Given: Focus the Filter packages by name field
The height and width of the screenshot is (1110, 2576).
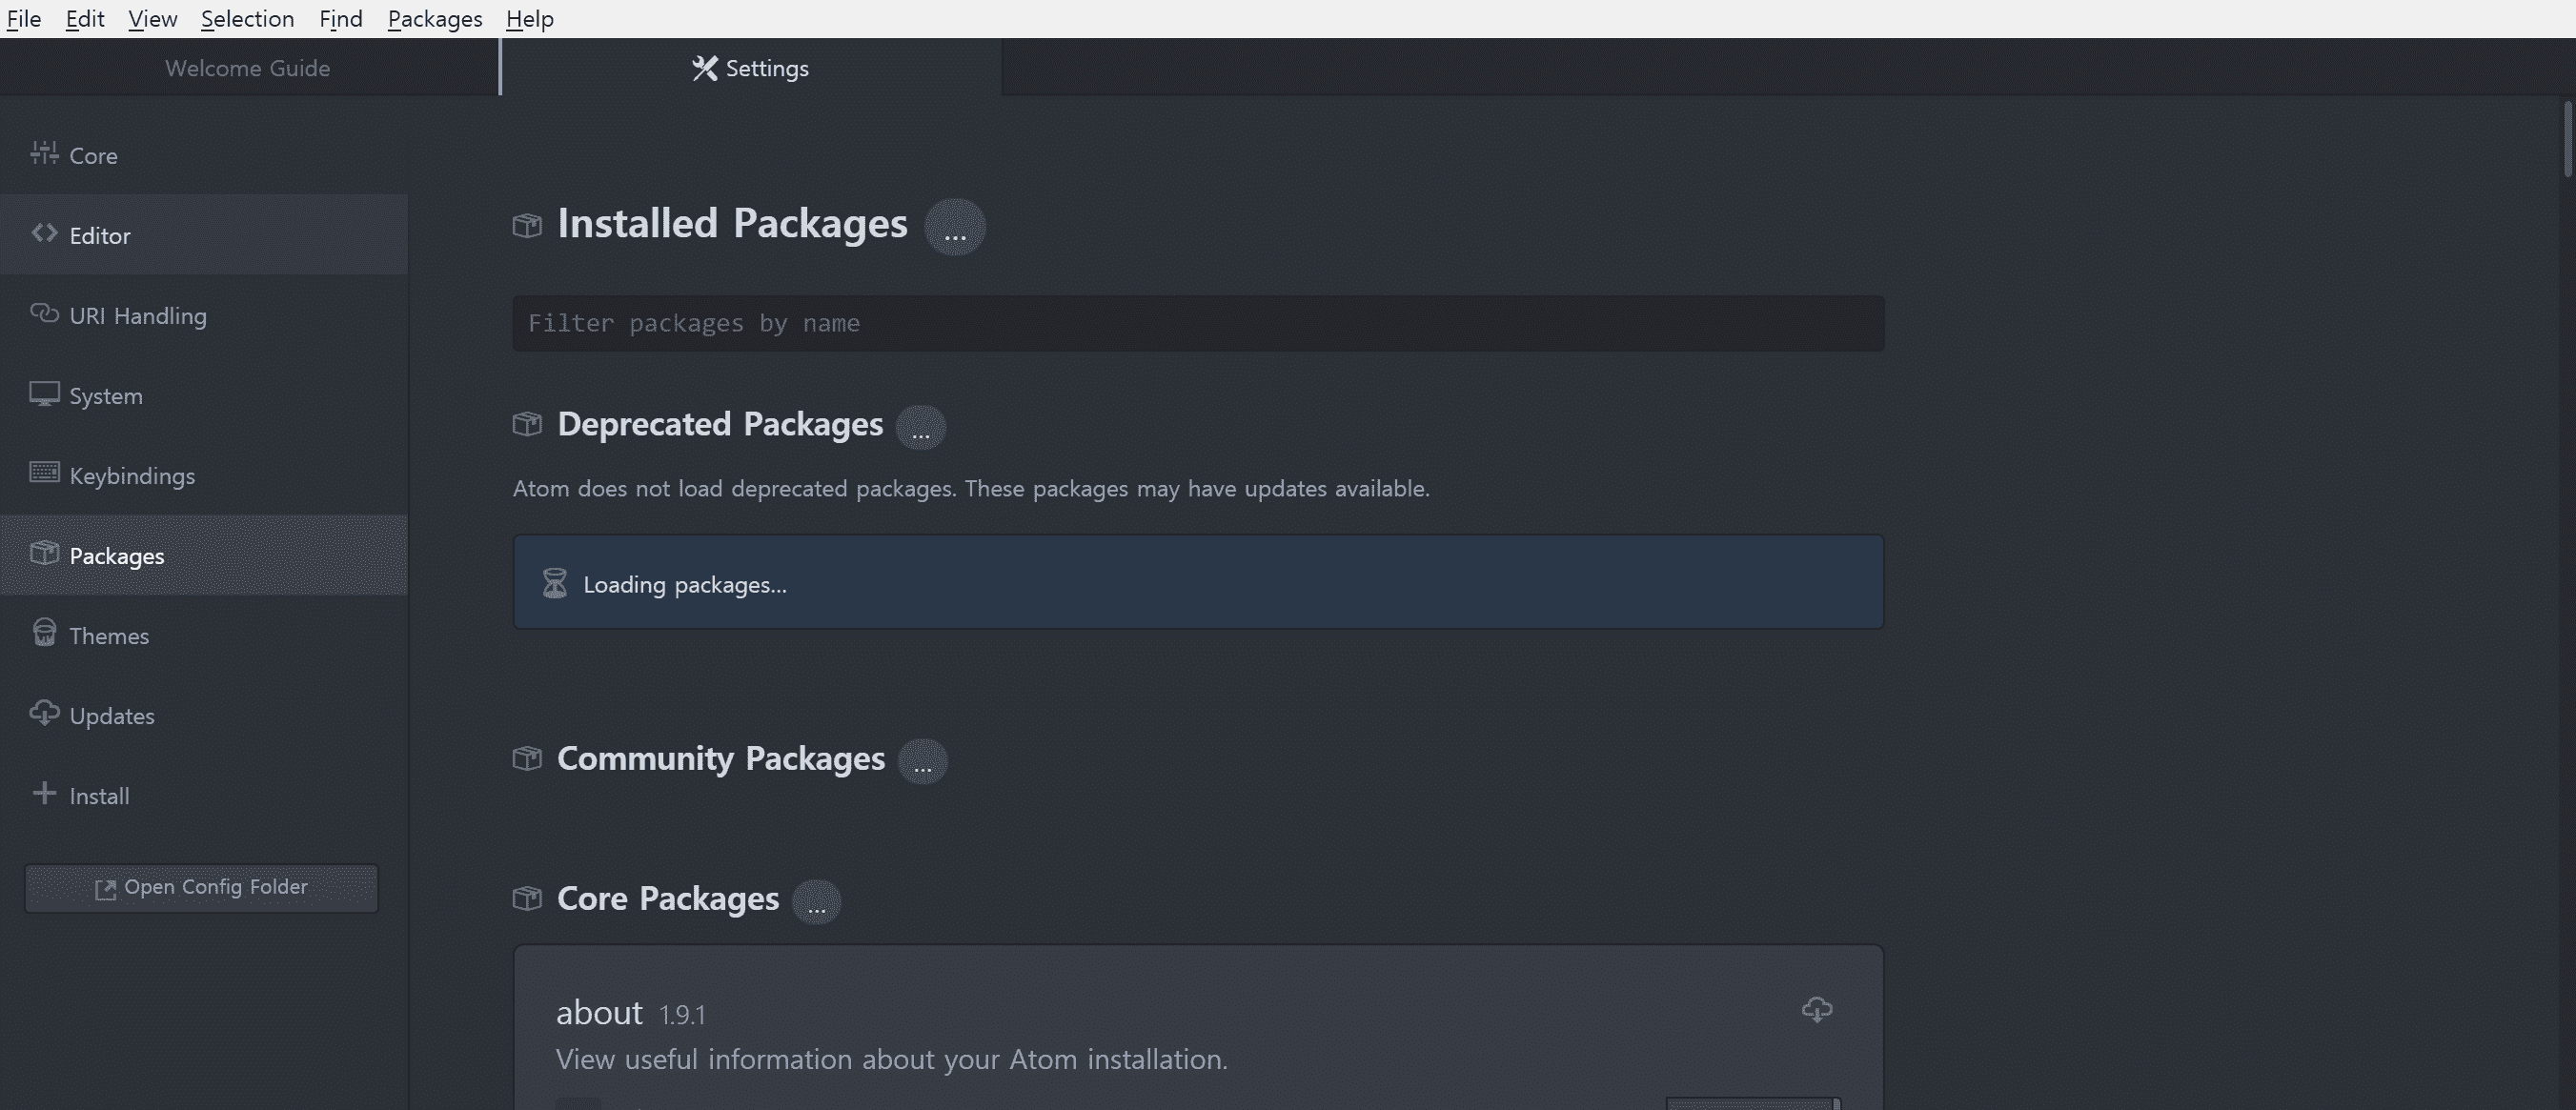Looking at the screenshot, I should click(1197, 323).
